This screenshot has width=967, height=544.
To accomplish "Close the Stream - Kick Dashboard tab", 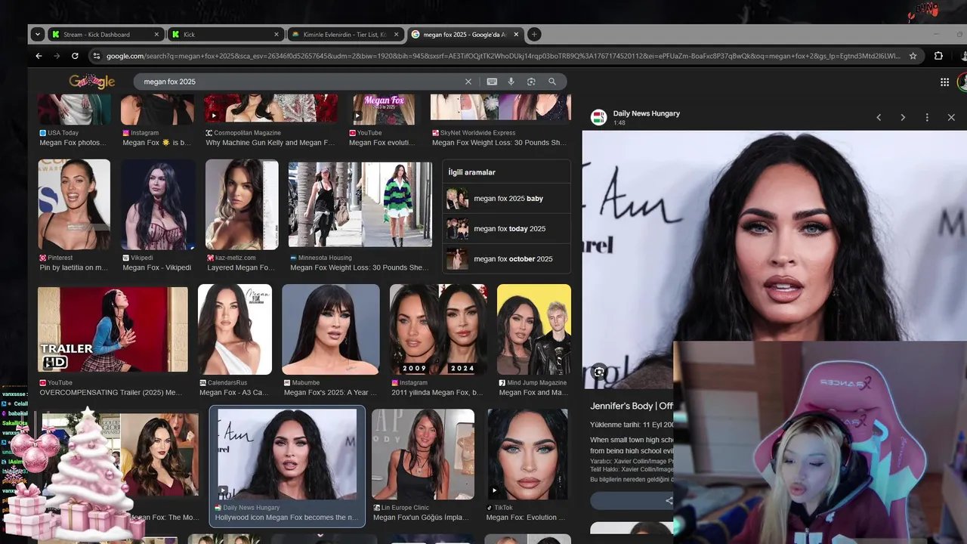I will click(x=156, y=34).
